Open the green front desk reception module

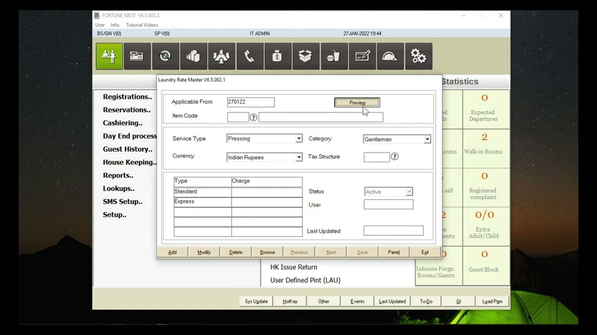(109, 56)
